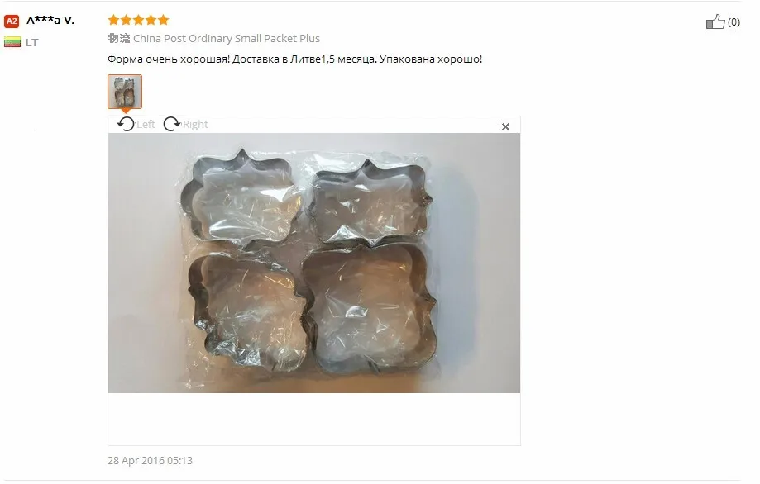
Task: Click the thumbs-up helpful icon
Action: click(715, 21)
